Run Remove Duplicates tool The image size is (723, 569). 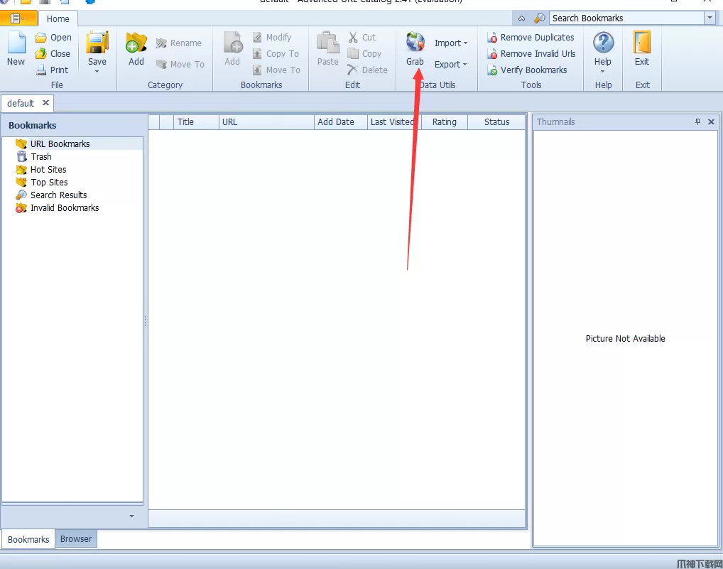pos(531,38)
